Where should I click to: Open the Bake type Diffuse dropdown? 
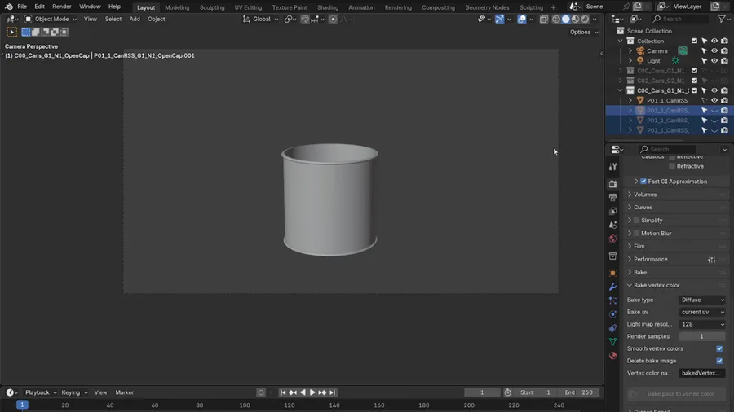[702, 300]
